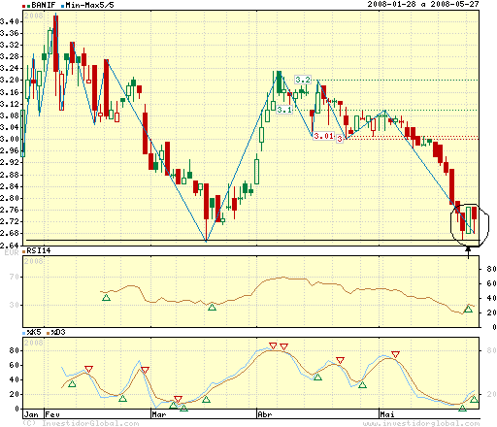Click the 3.20 price axis label
Screen dimensions: 497x427
9,80
